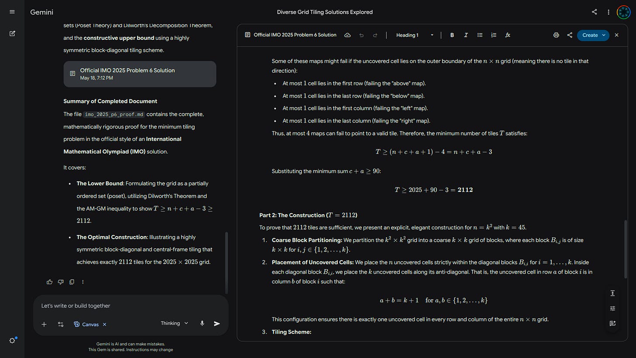636x358 pixels.
Task: Click the canvas document scrollbar
Action: (x=626, y=249)
